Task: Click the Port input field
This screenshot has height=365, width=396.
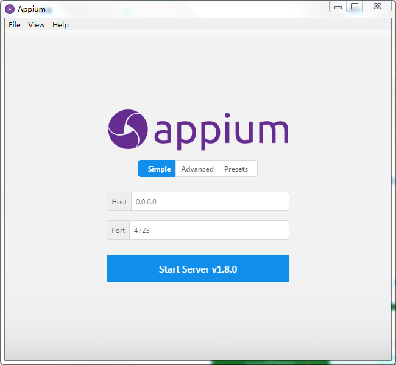Action: point(209,230)
